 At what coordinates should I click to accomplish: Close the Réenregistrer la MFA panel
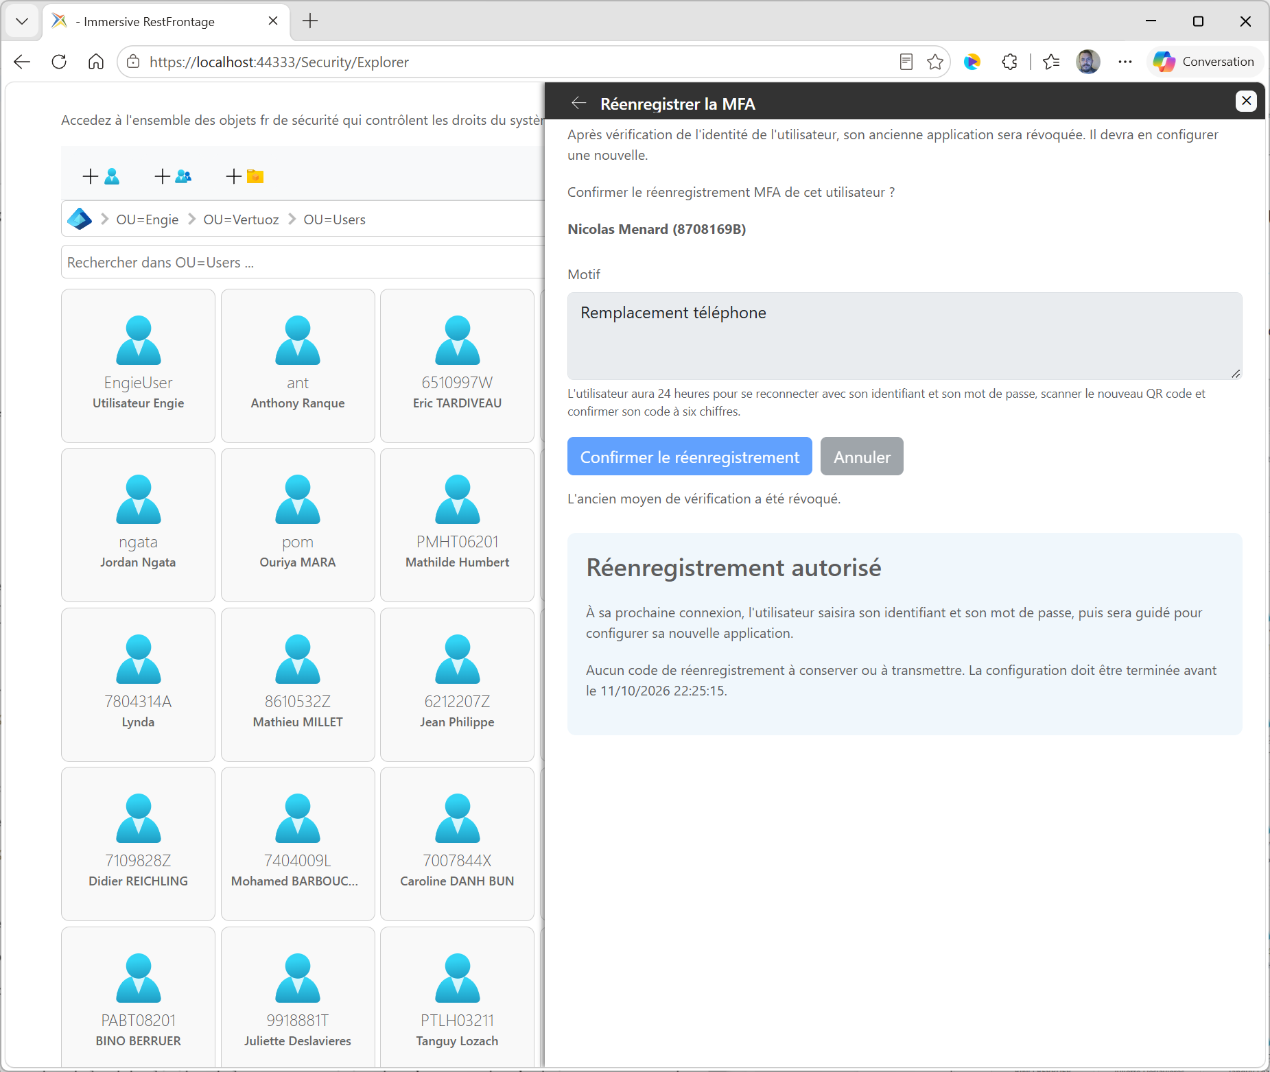click(x=1246, y=101)
